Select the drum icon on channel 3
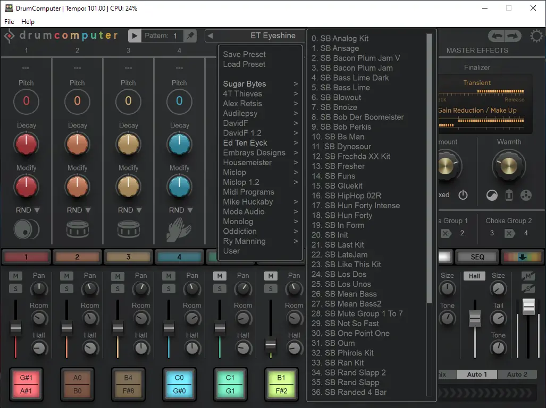 [129, 229]
